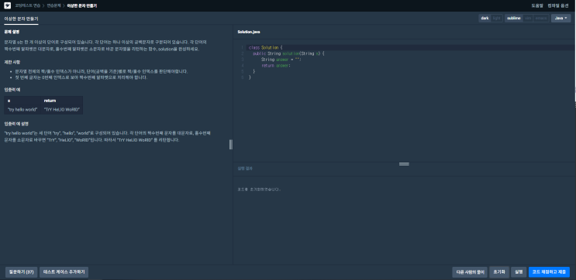Open 도움말 help menu

536,6
